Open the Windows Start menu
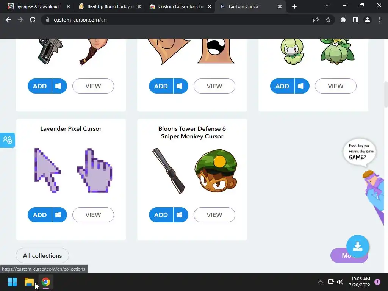The width and height of the screenshot is (388, 291). tap(12, 282)
